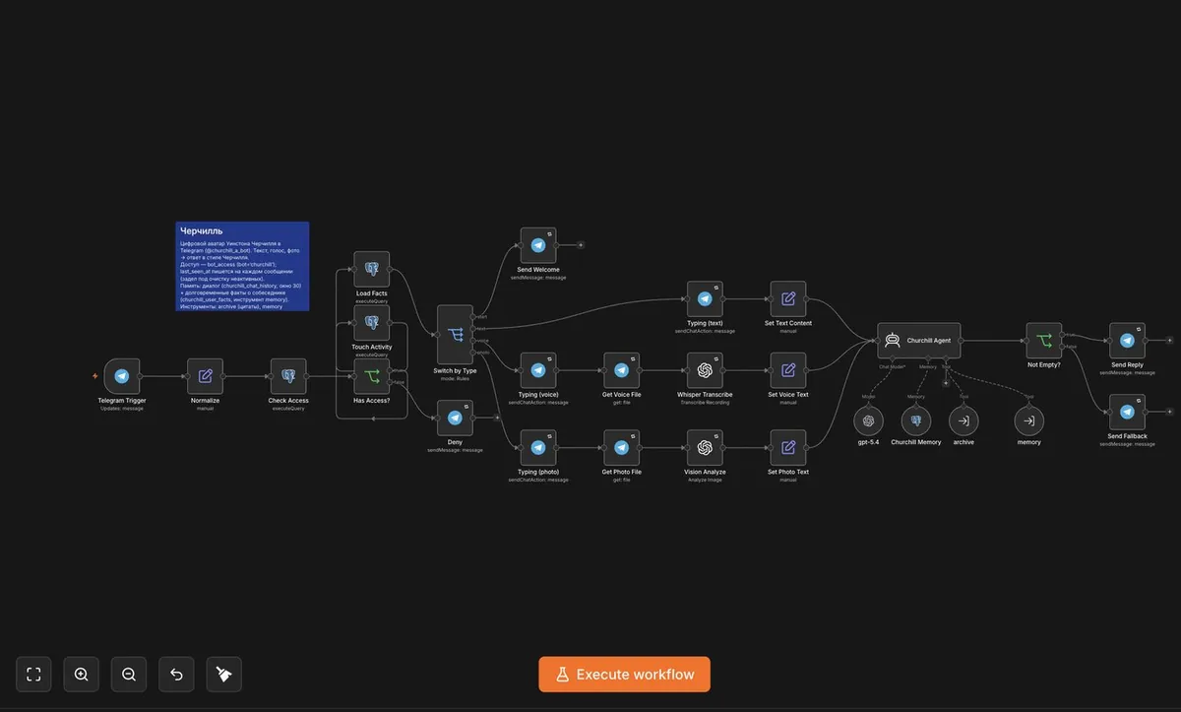Click the Send Reply Telegram node
This screenshot has height=712, width=1181.
click(1127, 341)
